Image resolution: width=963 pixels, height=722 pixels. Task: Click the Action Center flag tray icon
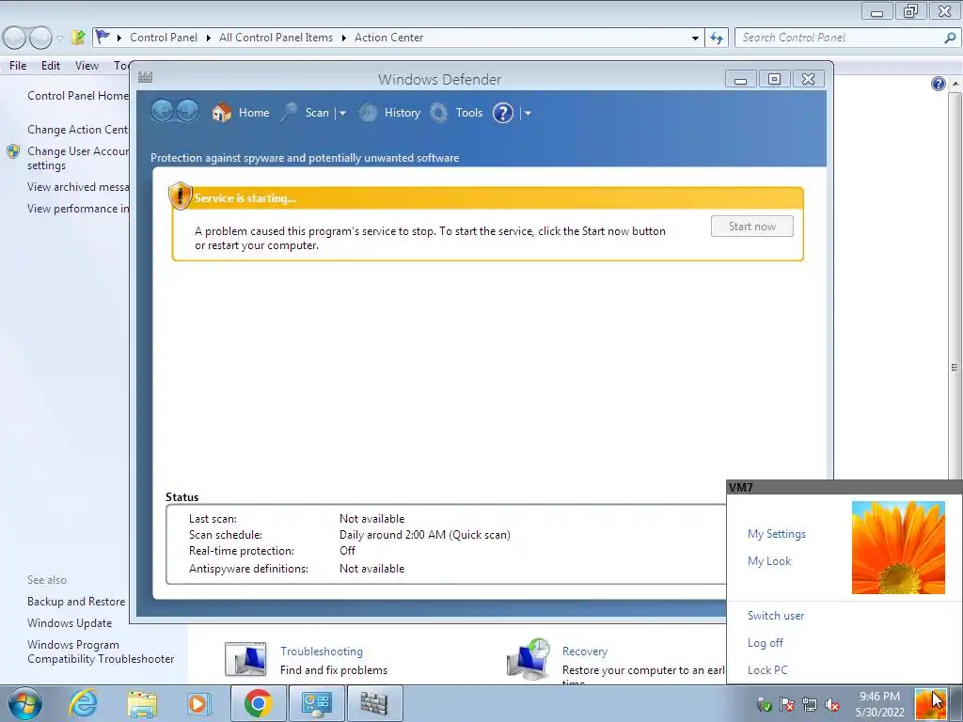787,705
